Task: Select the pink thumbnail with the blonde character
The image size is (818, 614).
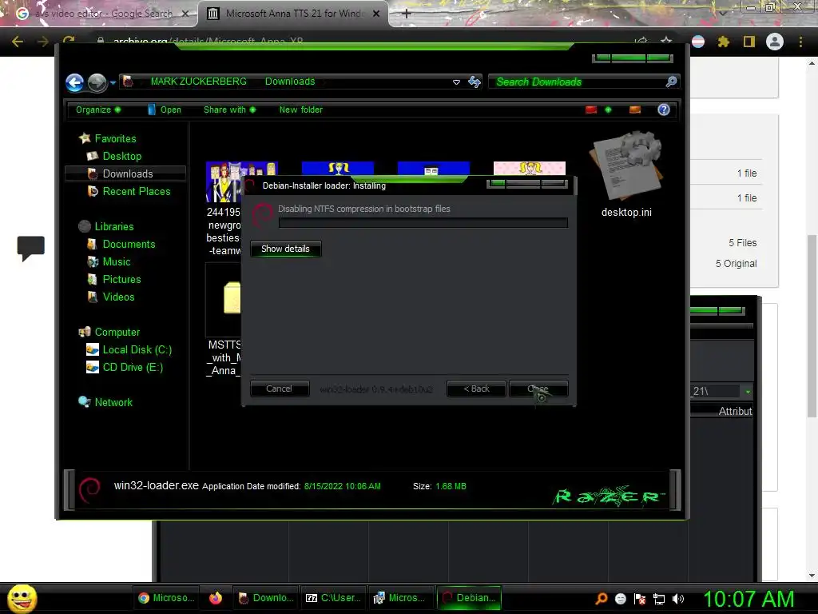Action: (x=529, y=168)
